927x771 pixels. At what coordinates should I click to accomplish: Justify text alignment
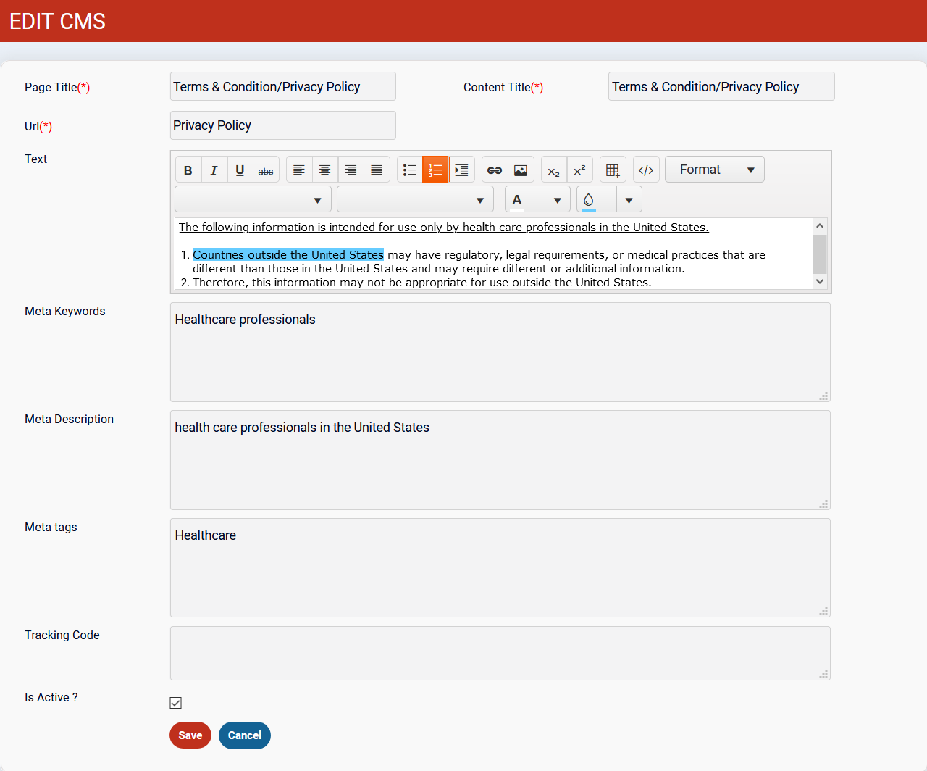click(377, 170)
